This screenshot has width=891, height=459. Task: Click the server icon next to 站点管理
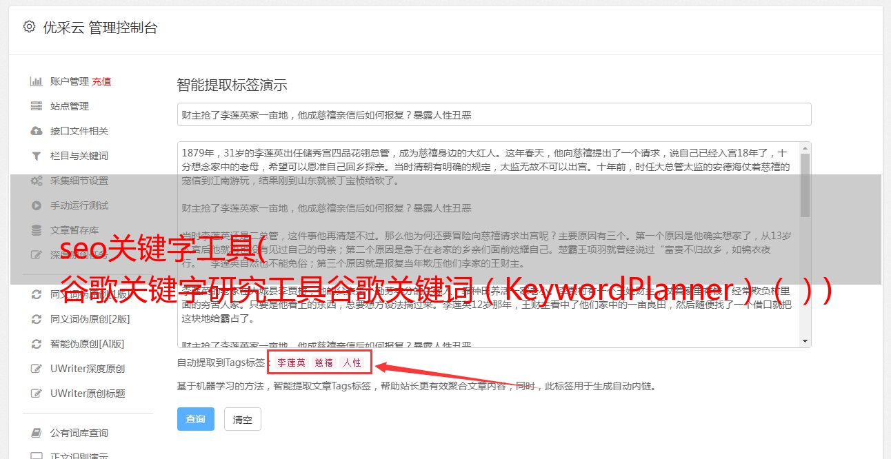(37, 106)
